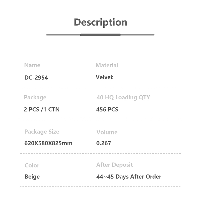The height and width of the screenshot is (201, 202).
Task: Click the 2 PCS /1 CTN value
Action: (42, 109)
